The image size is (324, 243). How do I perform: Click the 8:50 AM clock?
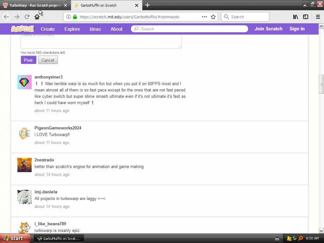tap(312, 239)
